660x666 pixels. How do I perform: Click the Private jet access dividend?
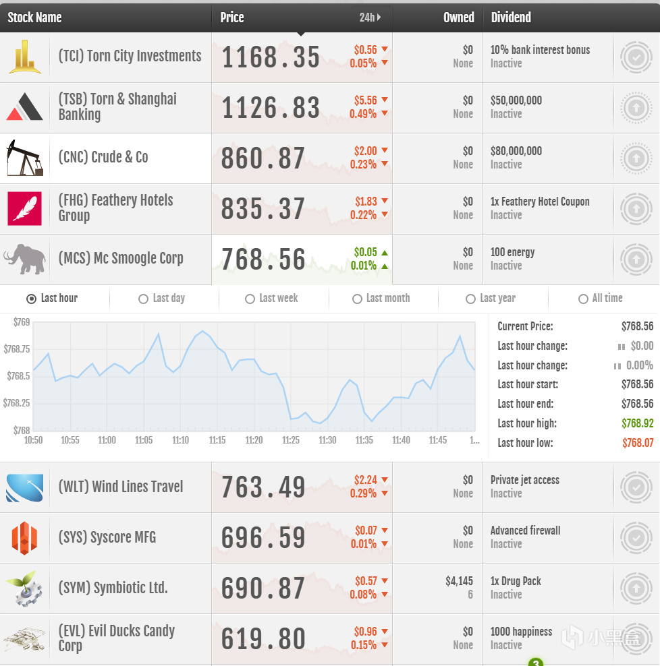pos(525,480)
